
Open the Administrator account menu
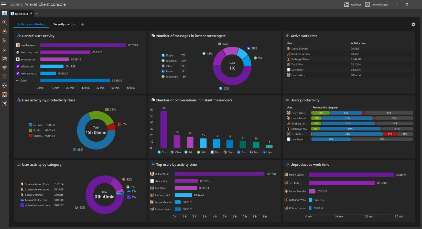[377, 4]
